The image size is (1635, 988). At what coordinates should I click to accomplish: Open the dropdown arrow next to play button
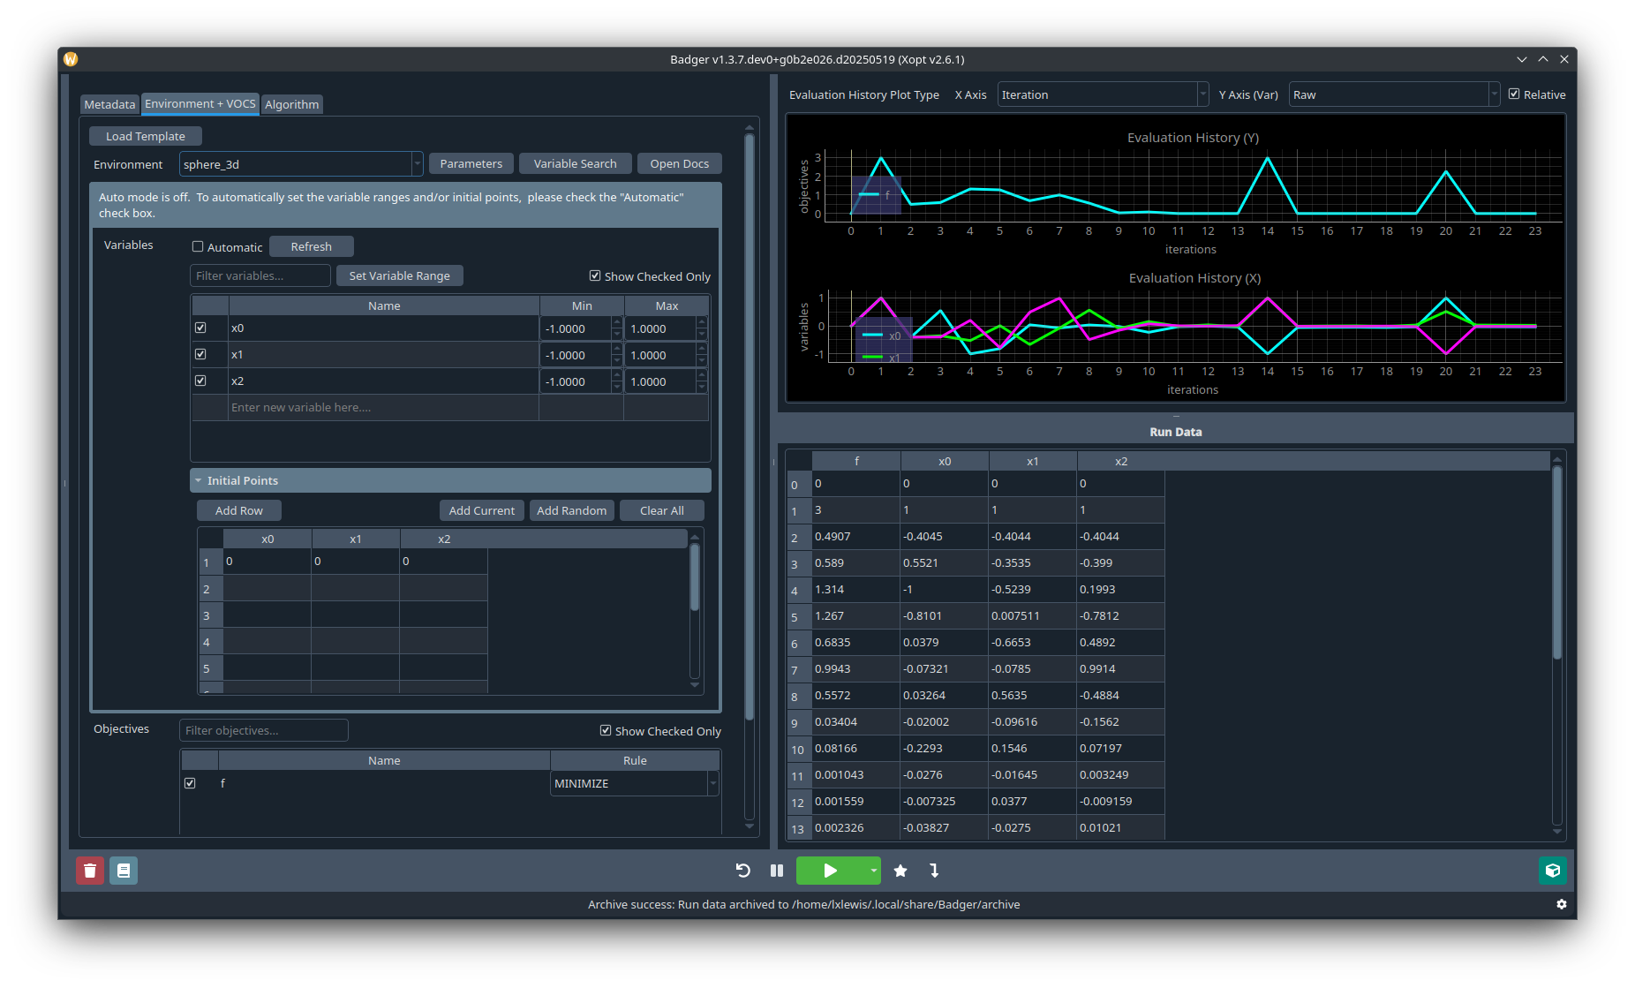(x=873, y=871)
